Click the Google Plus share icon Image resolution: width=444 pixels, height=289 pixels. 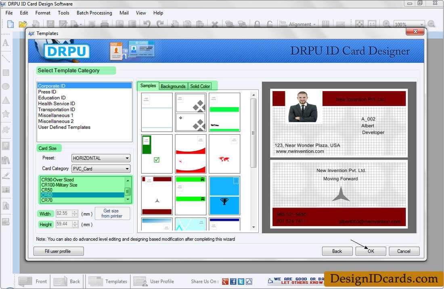pos(225,282)
